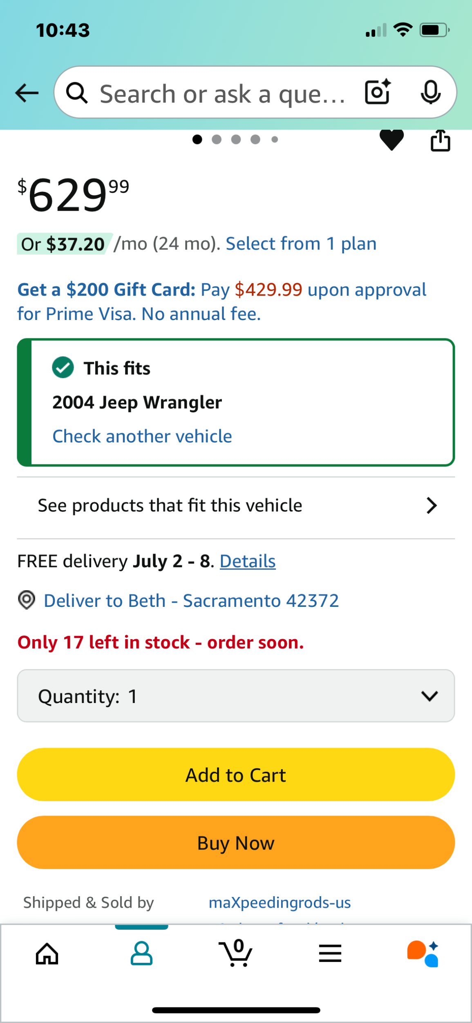This screenshot has height=1023, width=472.
Task: Tap the microphone voice search icon
Action: click(x=430, y=92)
